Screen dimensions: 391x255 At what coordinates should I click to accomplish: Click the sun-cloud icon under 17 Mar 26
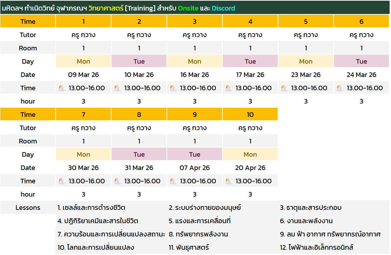(229, 88)
